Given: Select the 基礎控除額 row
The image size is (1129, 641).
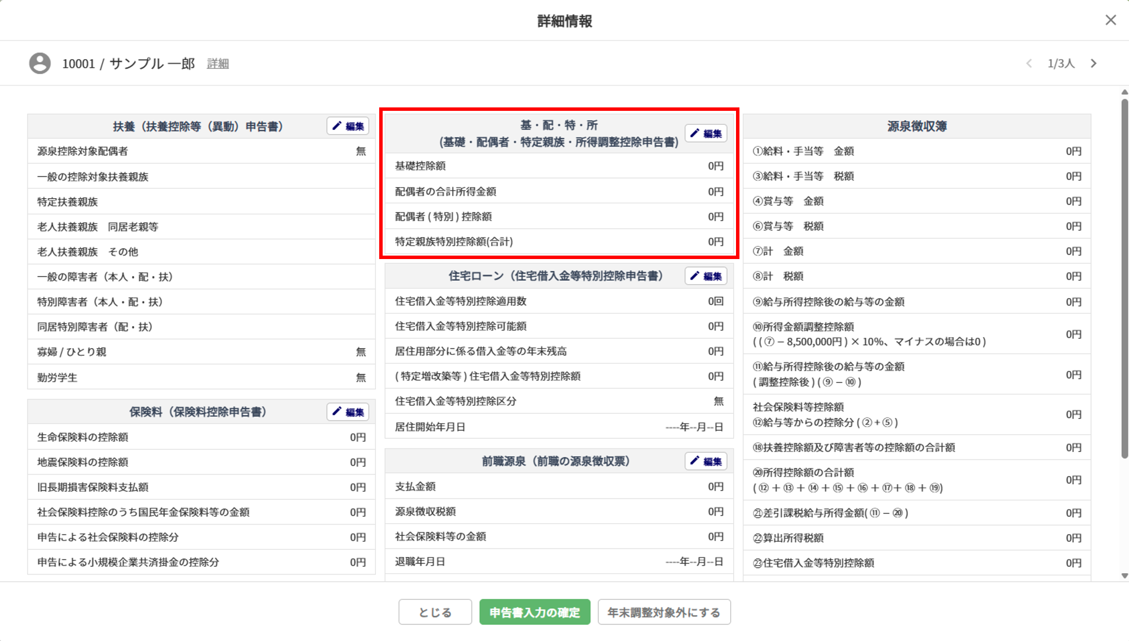Looking at the screenshot, I should 558,166.
